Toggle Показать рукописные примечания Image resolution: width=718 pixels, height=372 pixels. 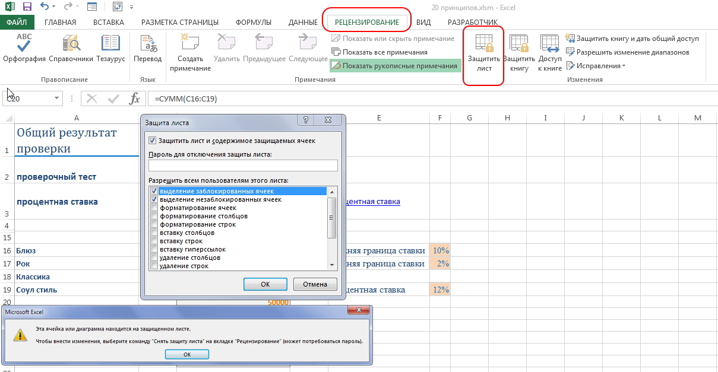(x=394, y=66)
